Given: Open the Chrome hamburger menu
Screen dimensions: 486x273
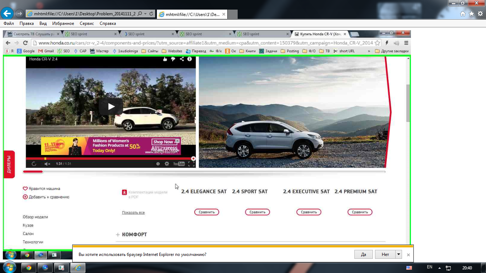Looking at the screenshot, I should [x=406, y=43].
